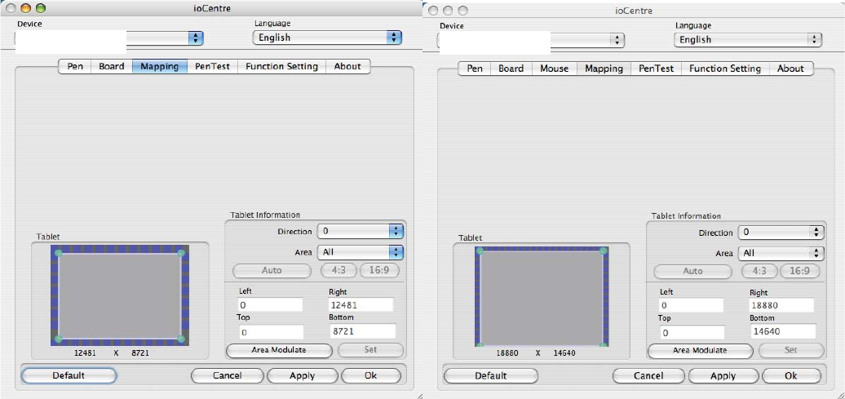
Task: Choose 4:3 ratio in left window
Action: [x=339, y=270]
